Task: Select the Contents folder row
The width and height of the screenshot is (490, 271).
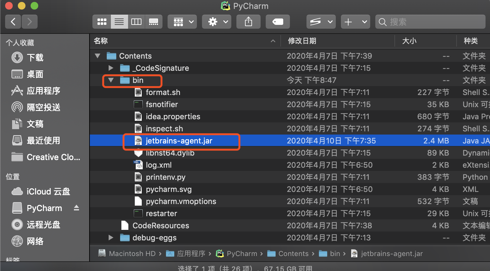Action: [x=290, y=56]
